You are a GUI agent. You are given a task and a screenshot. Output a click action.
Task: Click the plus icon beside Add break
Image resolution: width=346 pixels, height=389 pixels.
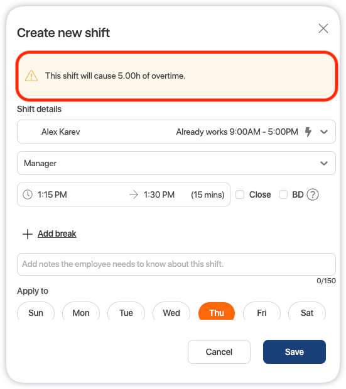[28, 234]
